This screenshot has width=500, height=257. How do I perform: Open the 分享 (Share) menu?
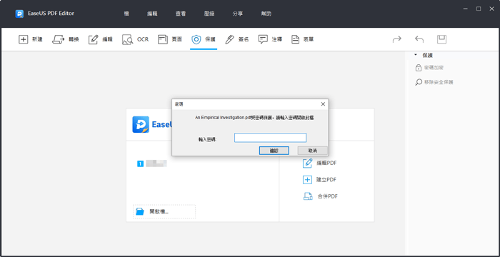pos(238,14)
